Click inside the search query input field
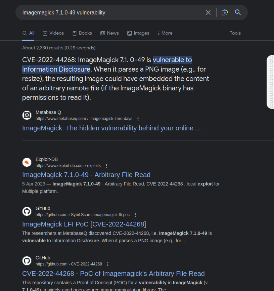This screenshot has height=291, width=274. 111,12
